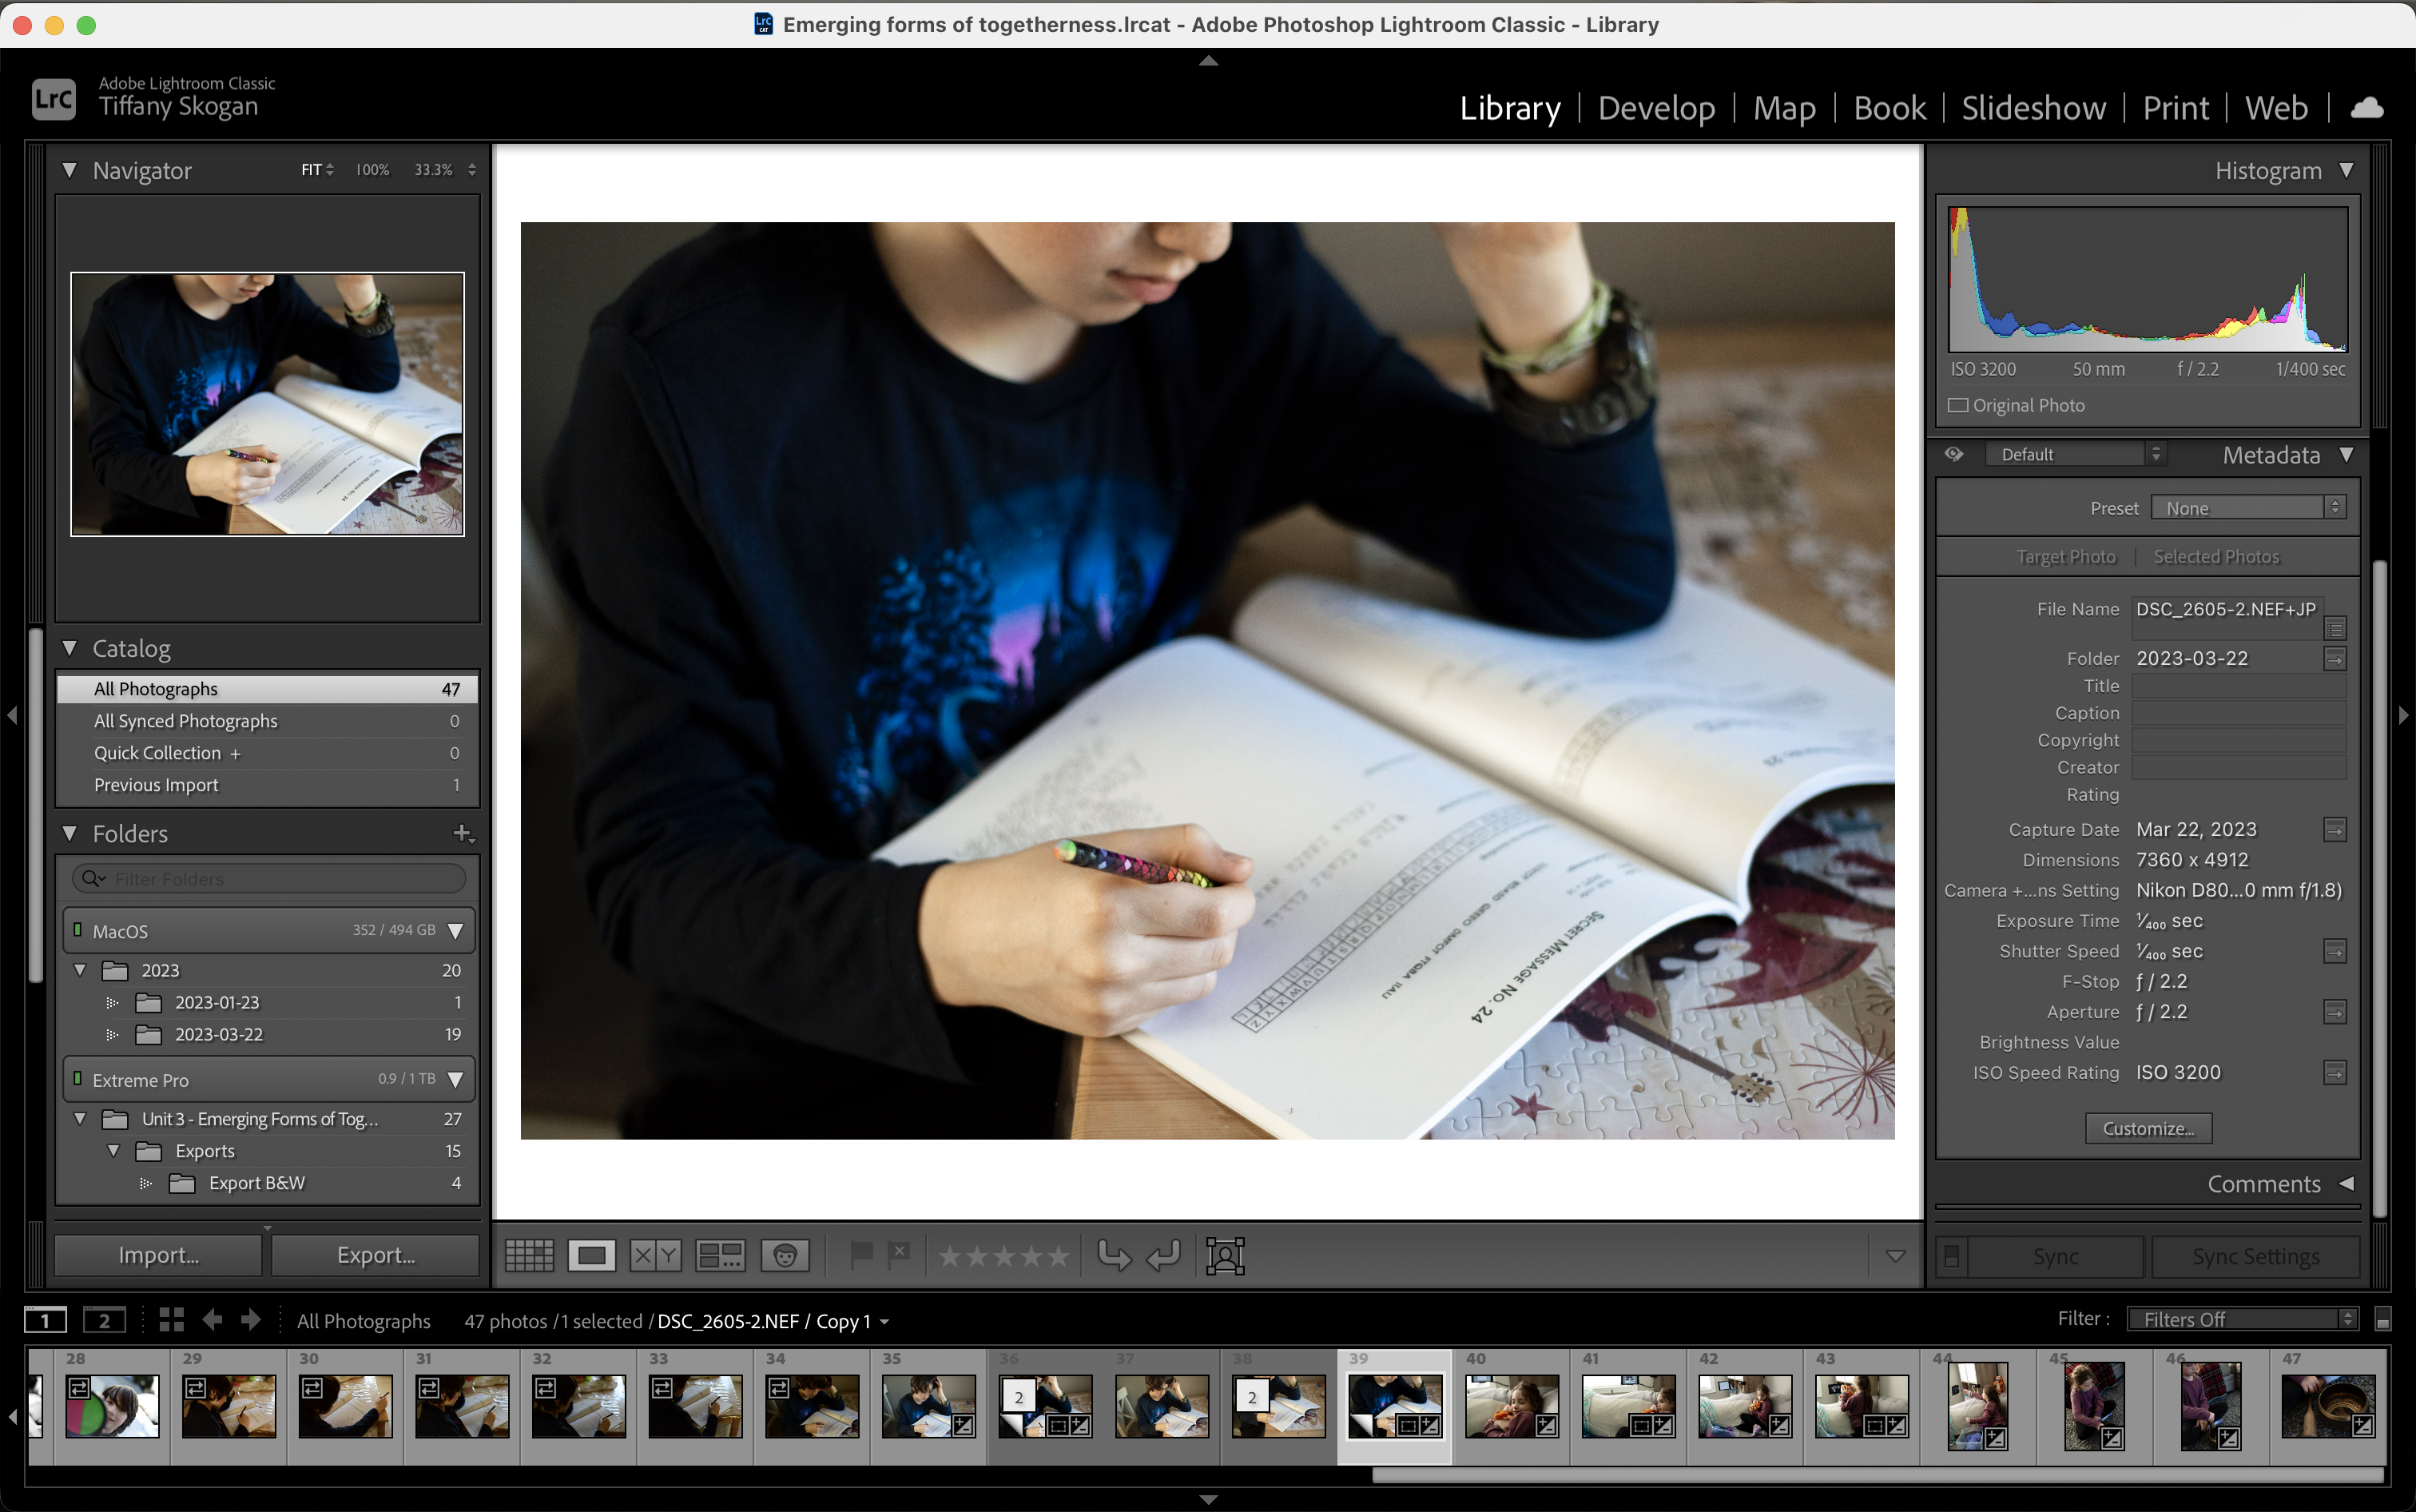Switch to the Web module
The image size is (2416, 1512).
coord(2276,108)
